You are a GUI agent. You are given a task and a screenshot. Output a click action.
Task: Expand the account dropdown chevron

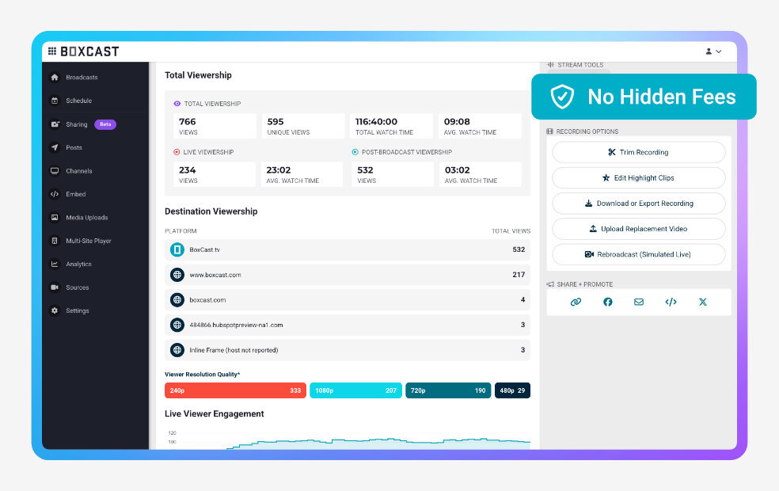point(718,51)
